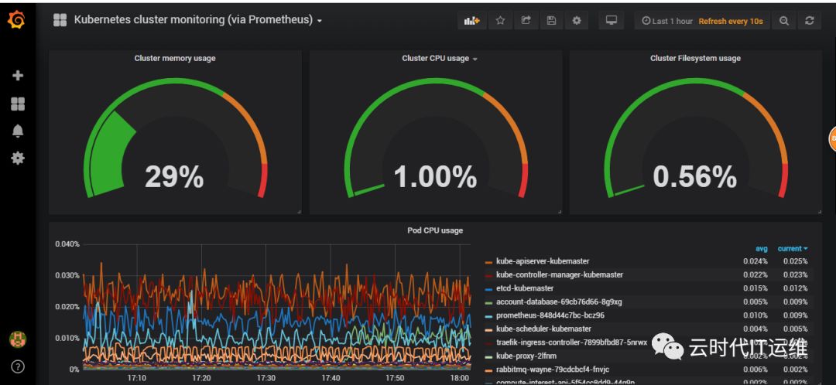
Task: Click the Add panel icon
Action: (472, 21)
